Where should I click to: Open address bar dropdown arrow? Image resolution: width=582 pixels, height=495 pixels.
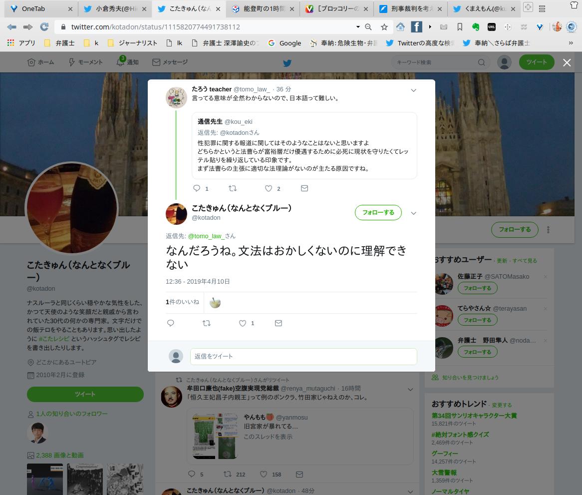358,27
